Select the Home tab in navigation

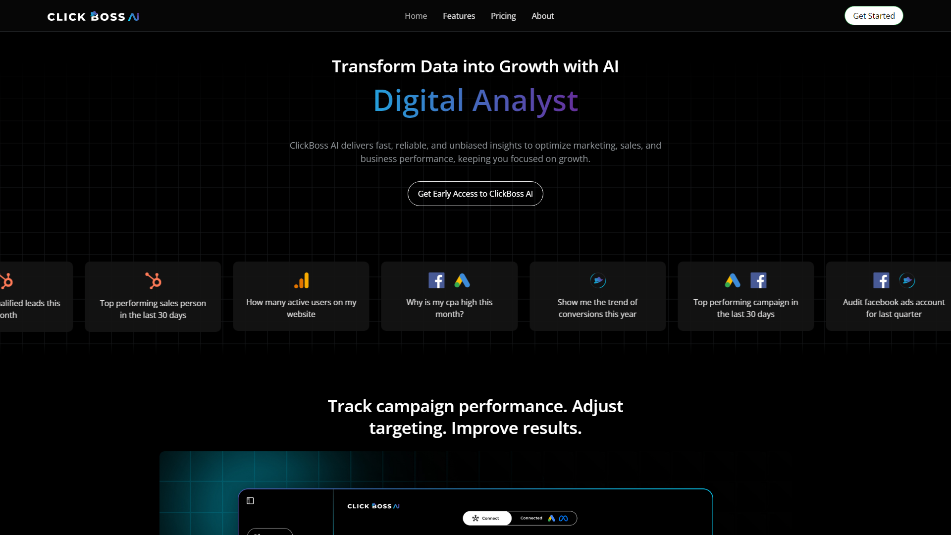click(x=416, y=16)
